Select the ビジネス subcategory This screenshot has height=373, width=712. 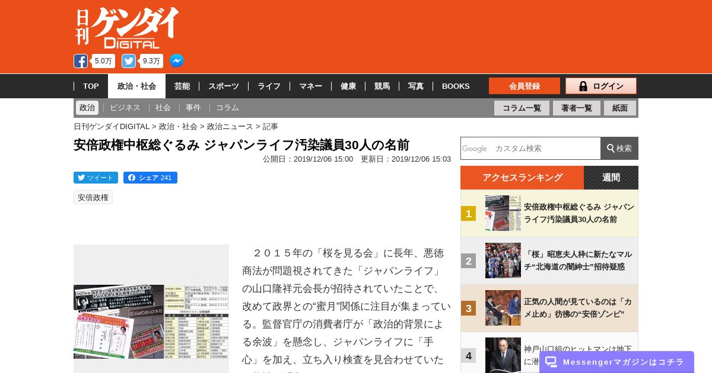pos(125,108)
